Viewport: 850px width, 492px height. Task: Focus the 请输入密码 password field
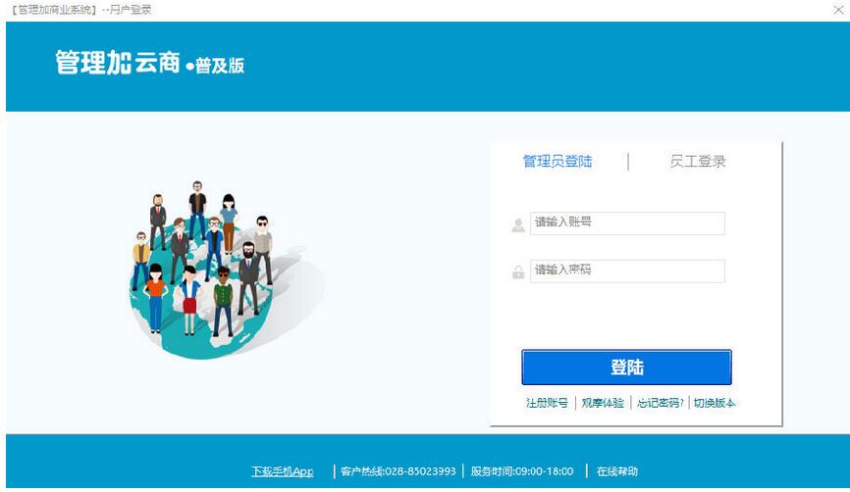[x=627, y=271]
